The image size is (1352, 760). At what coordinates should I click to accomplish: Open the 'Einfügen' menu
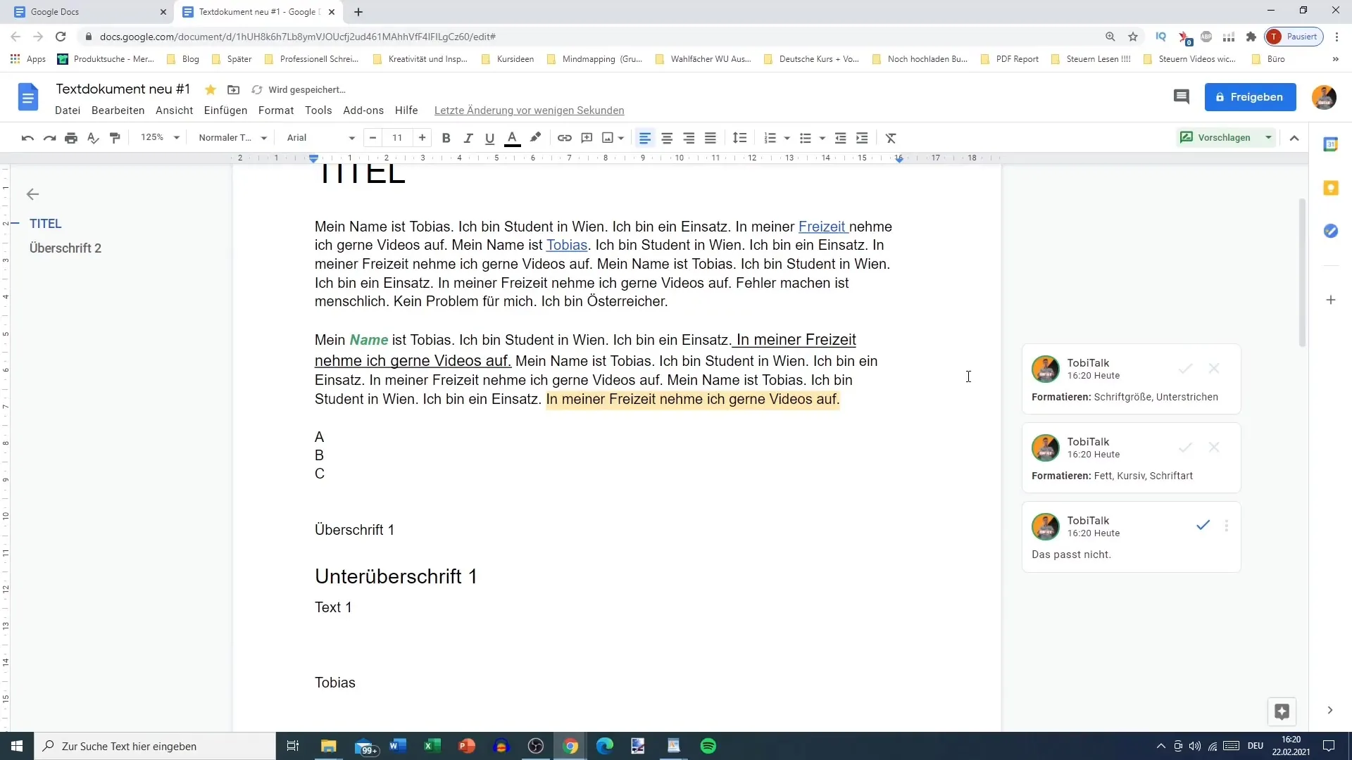pos(225,110)
